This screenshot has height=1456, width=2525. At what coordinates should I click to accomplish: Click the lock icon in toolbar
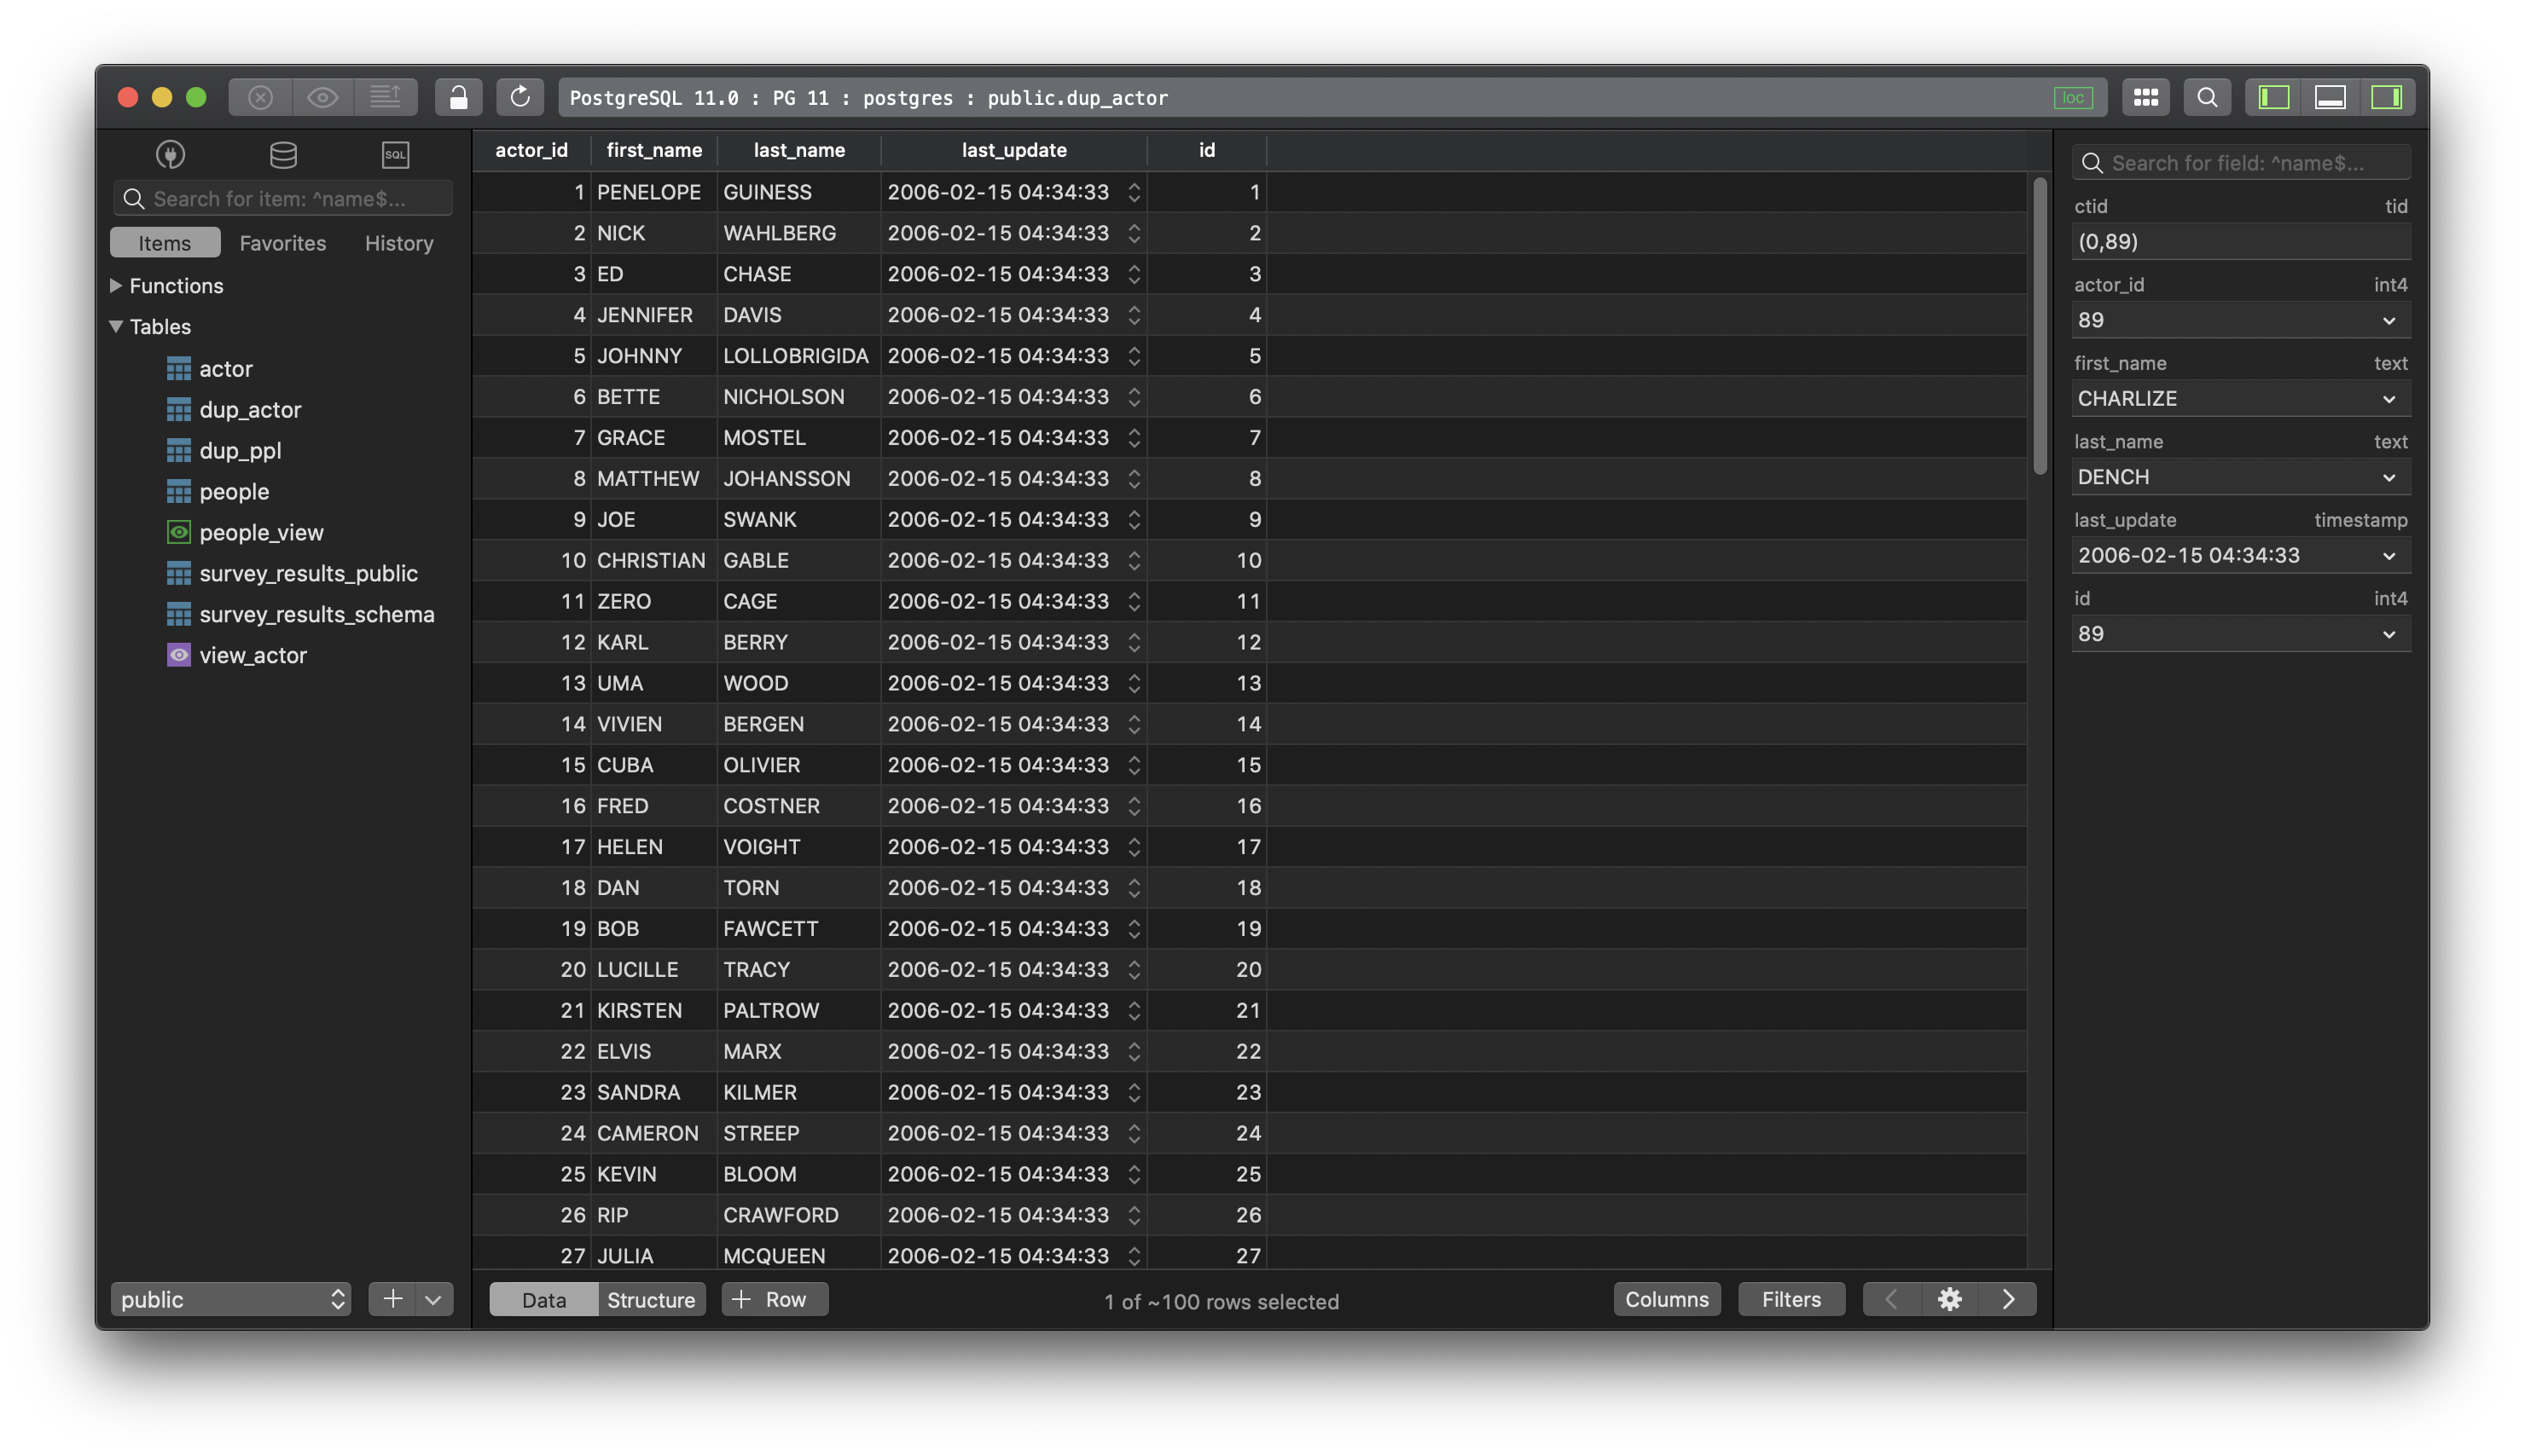coord(458,97)
